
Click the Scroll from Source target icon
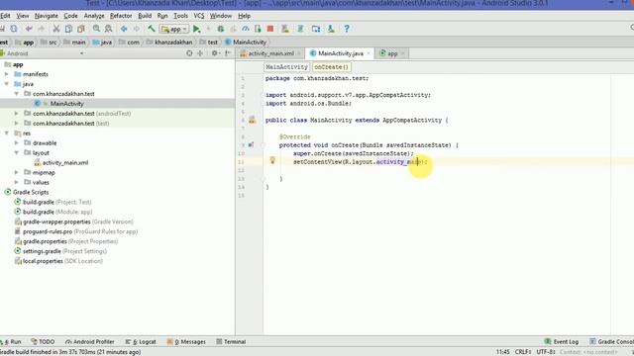point(189,53)
